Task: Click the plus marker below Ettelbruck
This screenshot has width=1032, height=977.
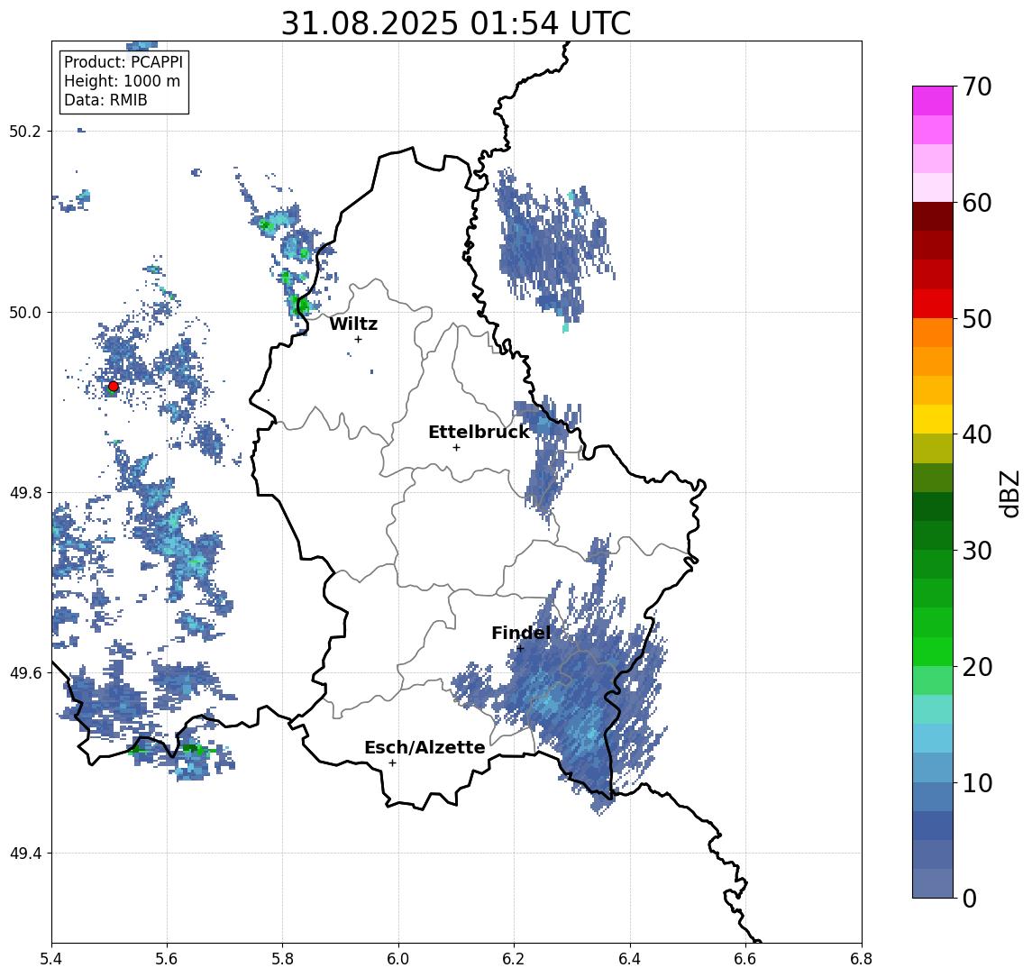Action: click(456, 448)
